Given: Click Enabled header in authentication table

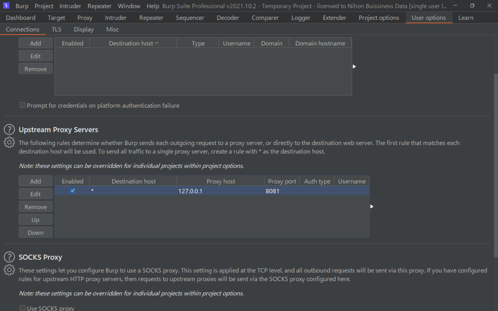Looking at the screenshot, I should click(73, 43).
